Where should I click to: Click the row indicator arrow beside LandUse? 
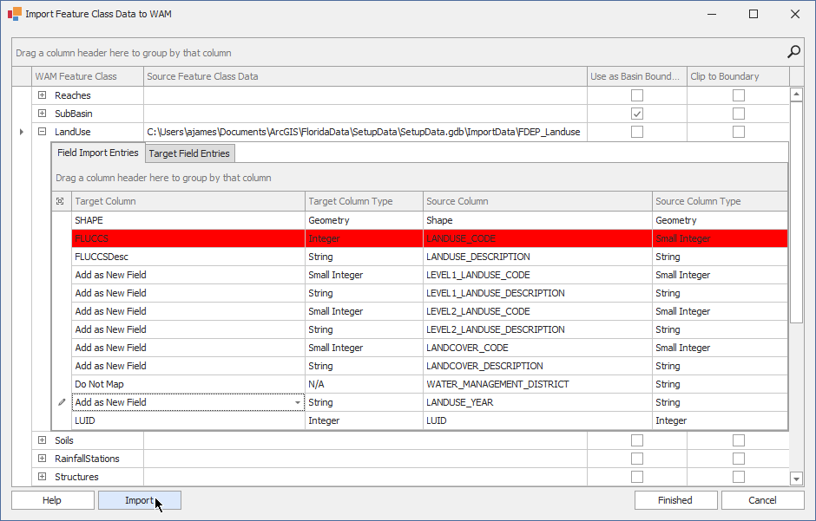point(22,132)
